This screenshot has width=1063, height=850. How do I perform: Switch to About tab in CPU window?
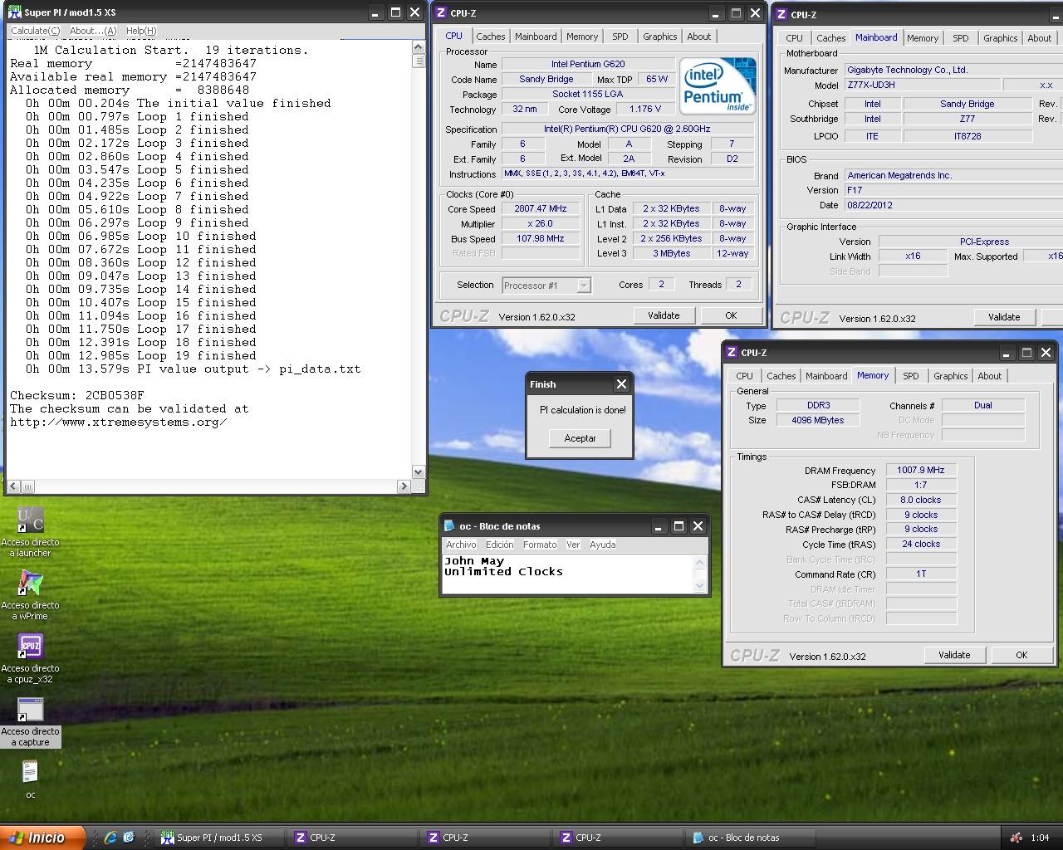[x=699, y=37]
